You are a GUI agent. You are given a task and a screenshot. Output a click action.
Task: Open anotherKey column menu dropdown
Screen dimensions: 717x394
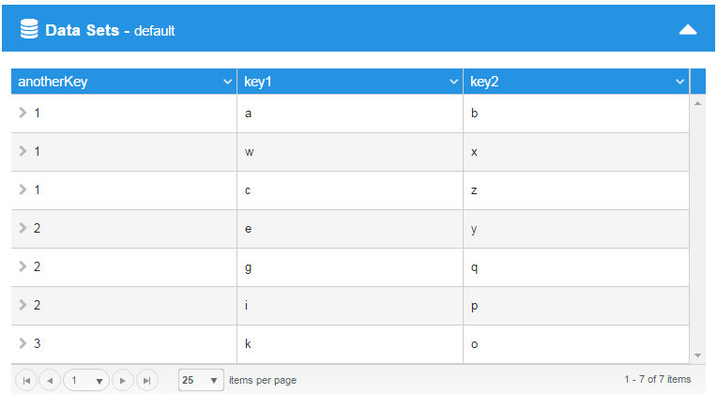click(x=227, y=82)
